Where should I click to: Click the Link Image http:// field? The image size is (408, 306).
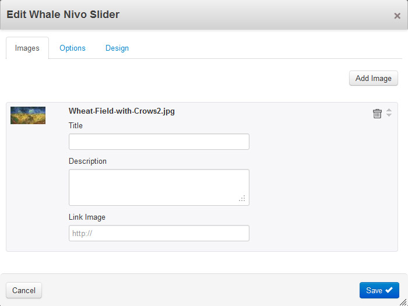tap(159, 233)
